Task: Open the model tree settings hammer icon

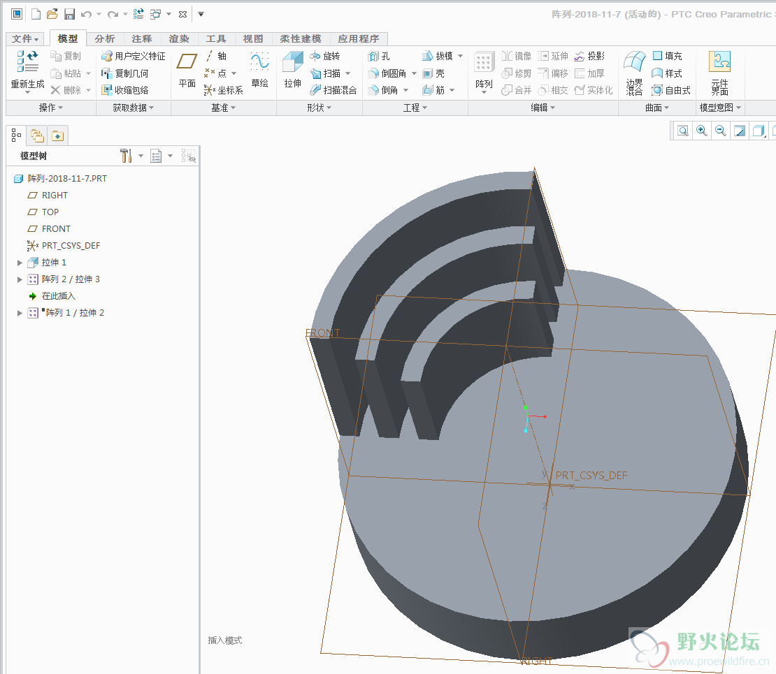Action: click(x=127, y=156)
